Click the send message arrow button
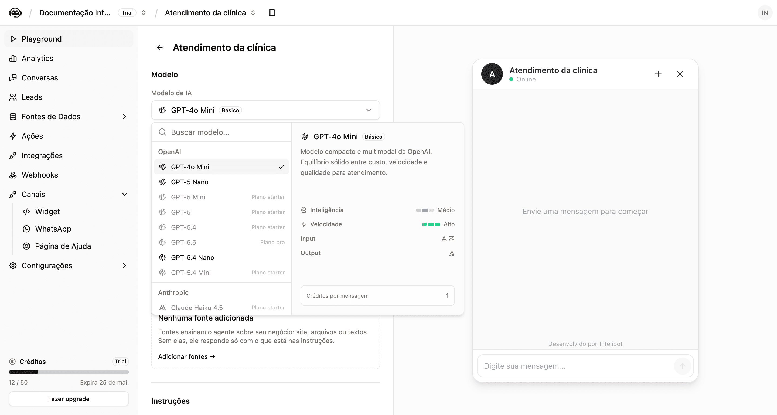The image size is (777, 415). pyautogui.click(x=682, y=366)
